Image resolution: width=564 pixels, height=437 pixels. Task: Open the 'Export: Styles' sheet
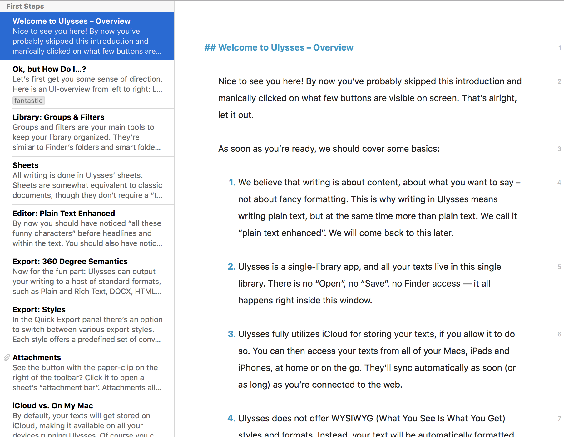point(87,325)
